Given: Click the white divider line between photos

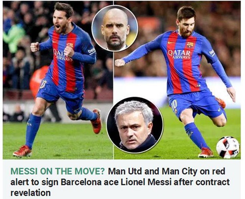Looking at the screenshot, I should pos(113,80).
